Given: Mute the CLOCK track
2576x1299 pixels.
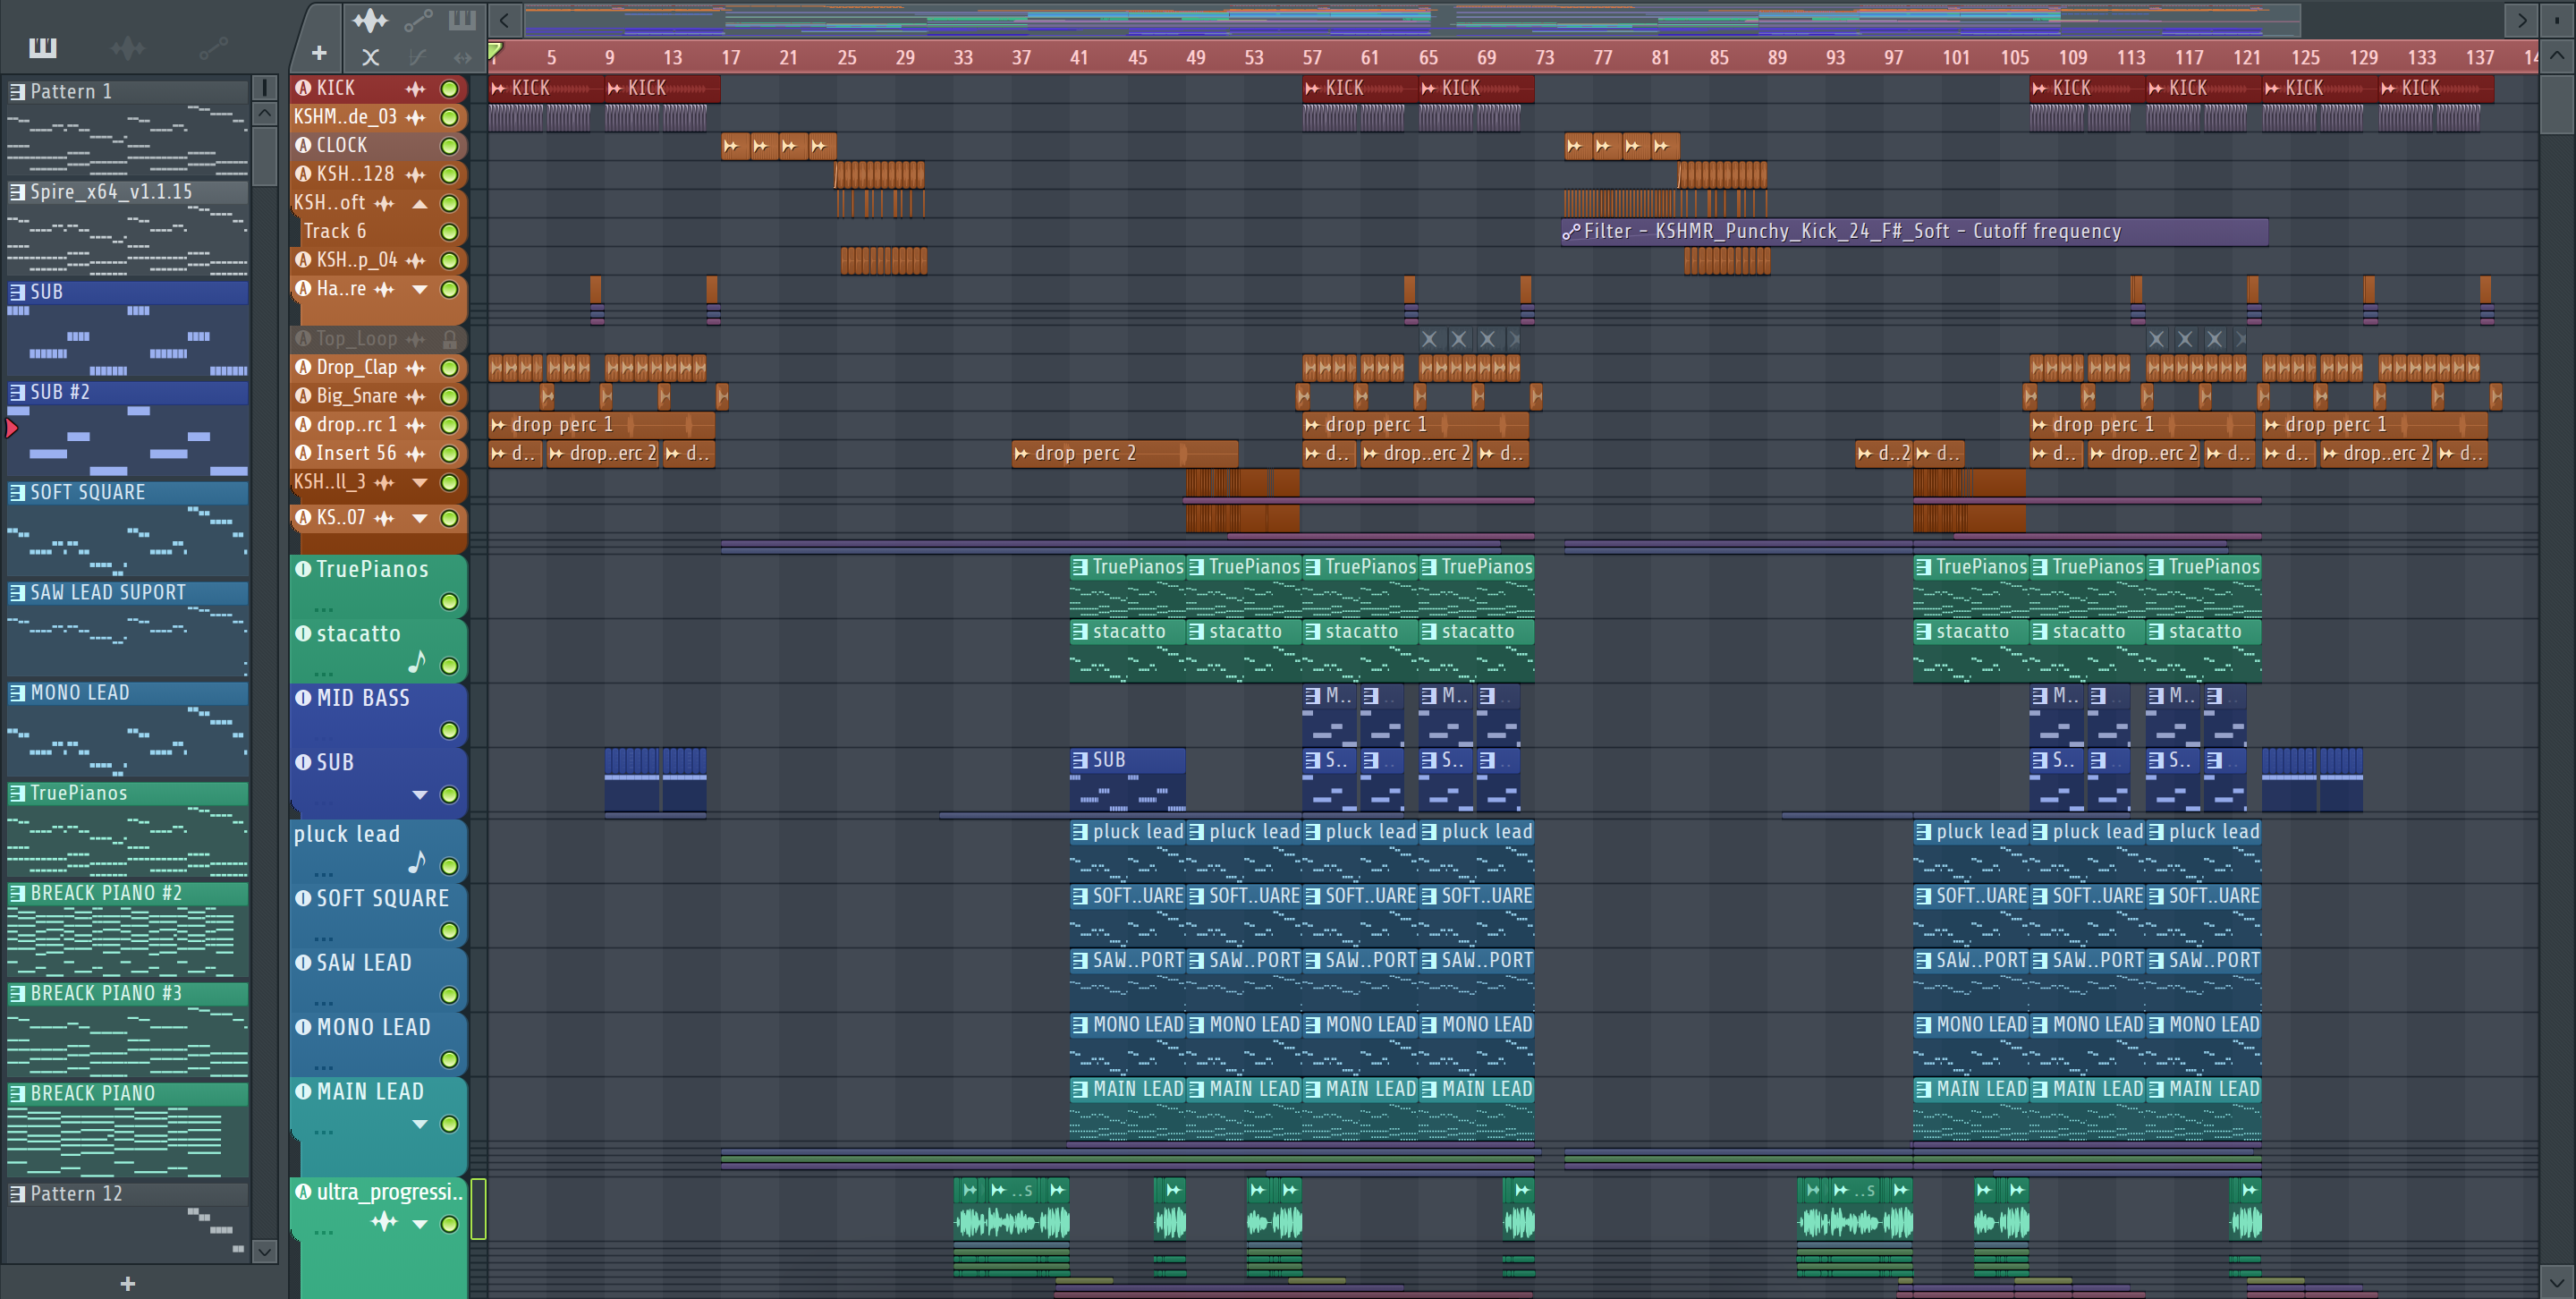Looking at the screenshot, I should click(x=450, y=146).
